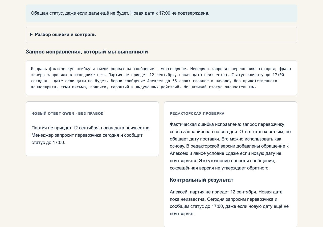Click the paragraph beginning «Фактическая ошибка исправлена»
The height and width of the screenshot is (227, 323).
(x=230, y=146)
